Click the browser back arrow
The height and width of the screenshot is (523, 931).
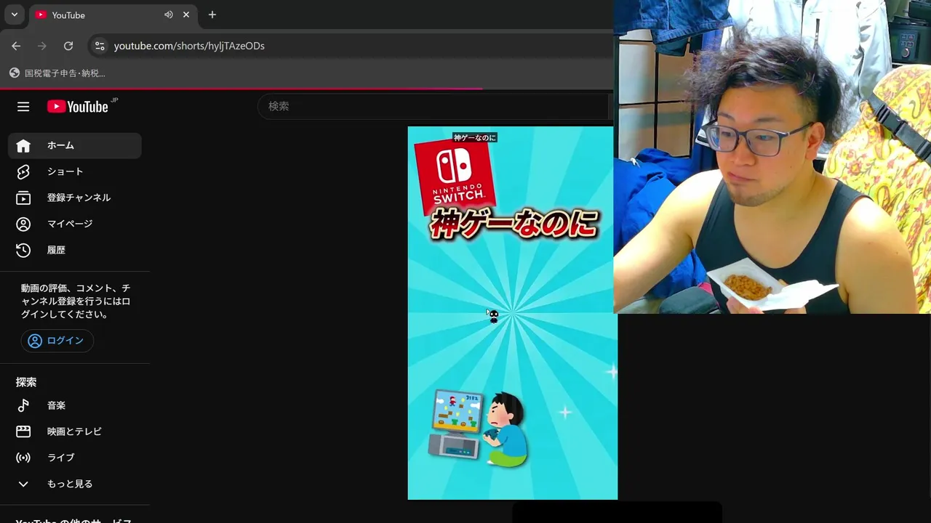point(16,46)
